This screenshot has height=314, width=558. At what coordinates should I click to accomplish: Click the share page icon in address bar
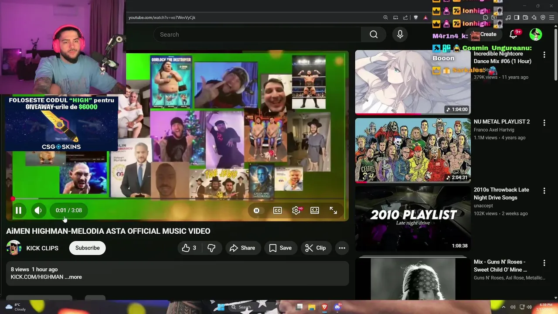405,17
